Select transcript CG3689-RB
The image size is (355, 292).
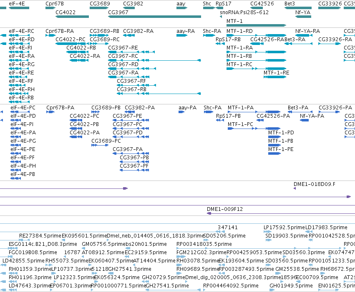point(104,31)
